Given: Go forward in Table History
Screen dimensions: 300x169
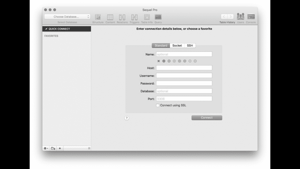Looking at the screenshot, I should click(x=231, y=17).
